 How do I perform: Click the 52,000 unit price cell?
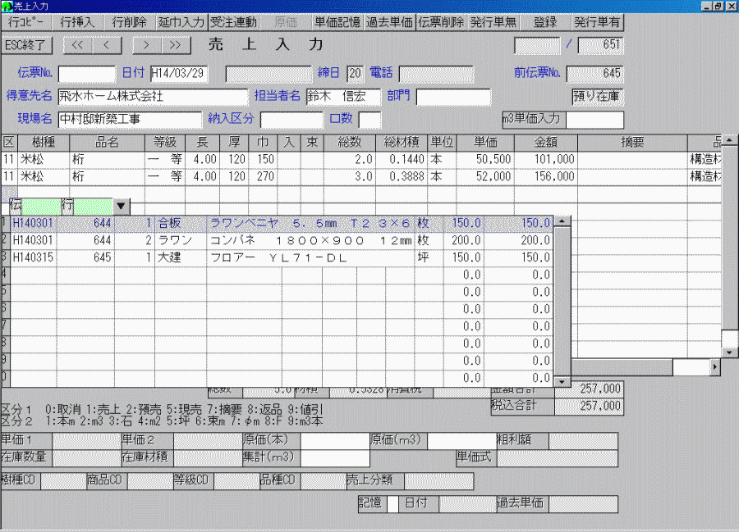point(484,177)
